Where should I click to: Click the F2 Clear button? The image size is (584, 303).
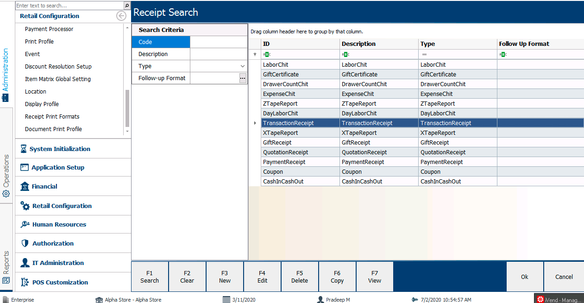coord(187,277)
